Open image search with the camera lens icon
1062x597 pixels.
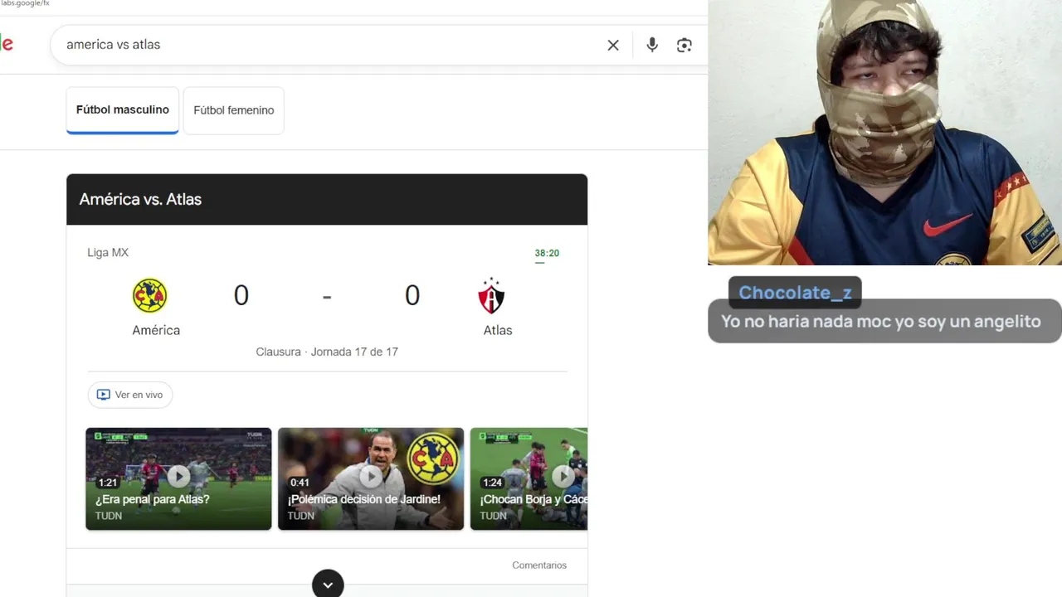[x=684, y=45]
